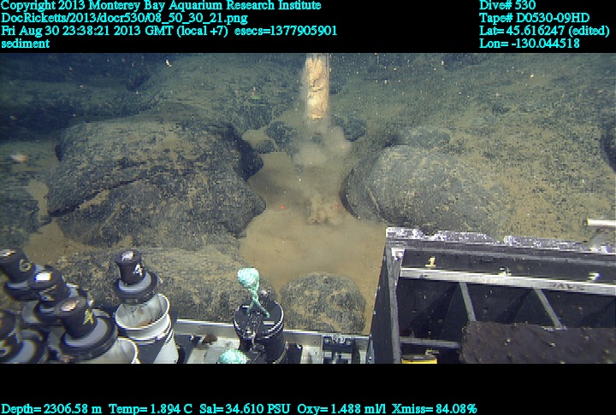Screen dimensions: 616x415
Task: Click the Lat= 45.616247 reading
Action: pyautogui.click(x=543, y=30)
